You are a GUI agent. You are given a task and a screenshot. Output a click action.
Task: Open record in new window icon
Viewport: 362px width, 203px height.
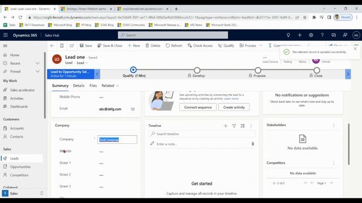click(x=72, y=46)
